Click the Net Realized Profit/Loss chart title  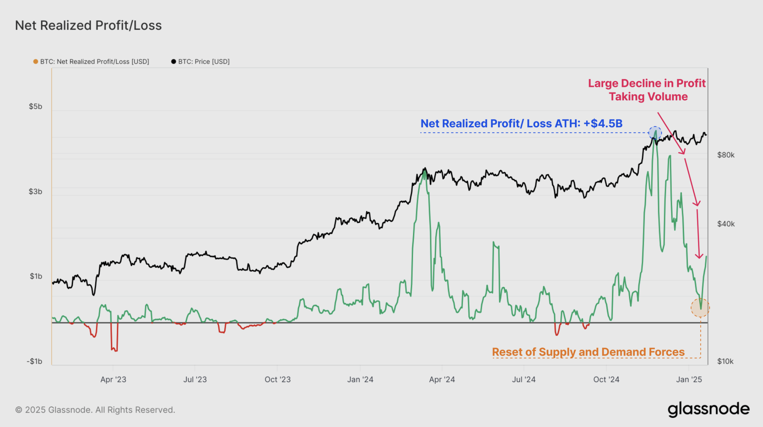coord(88,25)
